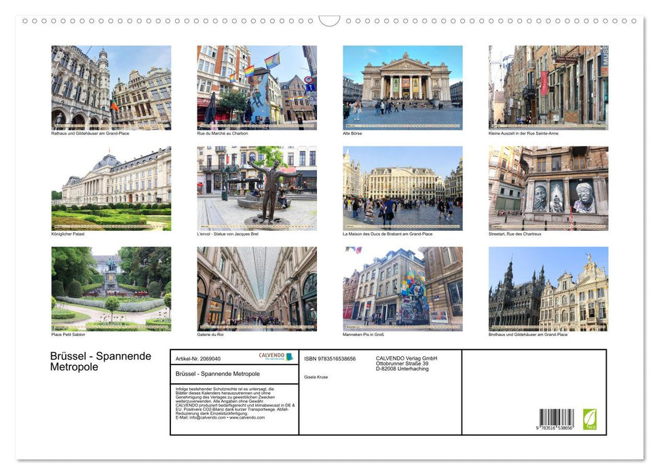Viewport: 659px width, 475px height.
Task: Open the Jacques Brel statue photo
Action: pos(257,187)
